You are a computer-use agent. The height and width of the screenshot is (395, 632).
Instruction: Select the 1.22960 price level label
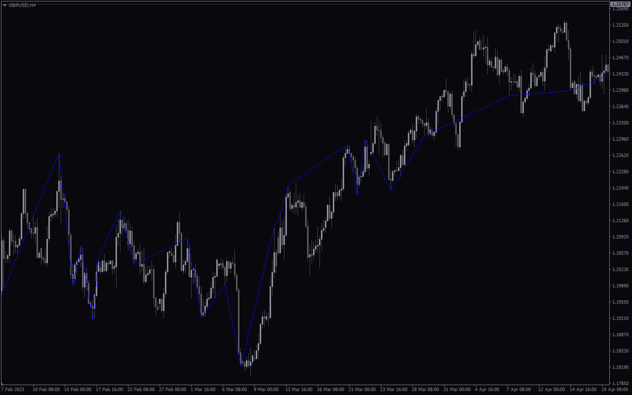click(x=621, y=139)
